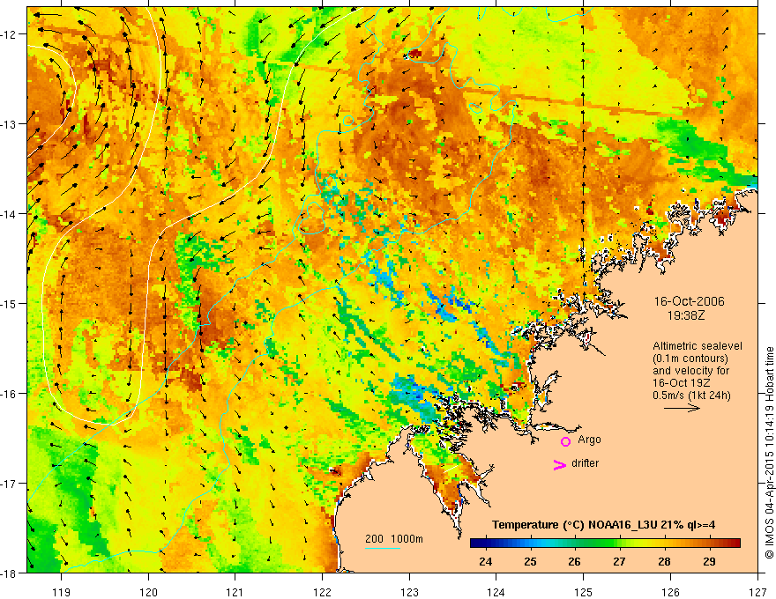Click longitude axis label 120
776x599 pixels.
click(x=148, y=592)
